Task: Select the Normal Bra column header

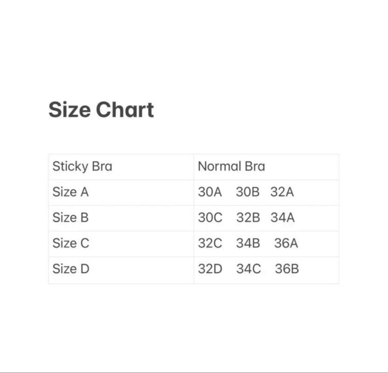Action: tap(231, 166)
